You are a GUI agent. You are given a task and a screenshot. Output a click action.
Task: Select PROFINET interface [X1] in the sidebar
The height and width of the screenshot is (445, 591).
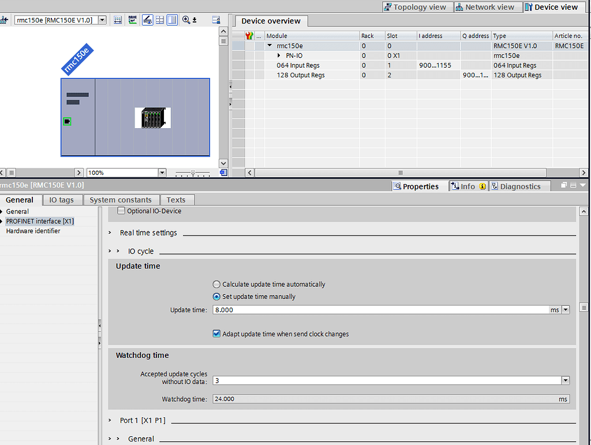pos(39,221)
